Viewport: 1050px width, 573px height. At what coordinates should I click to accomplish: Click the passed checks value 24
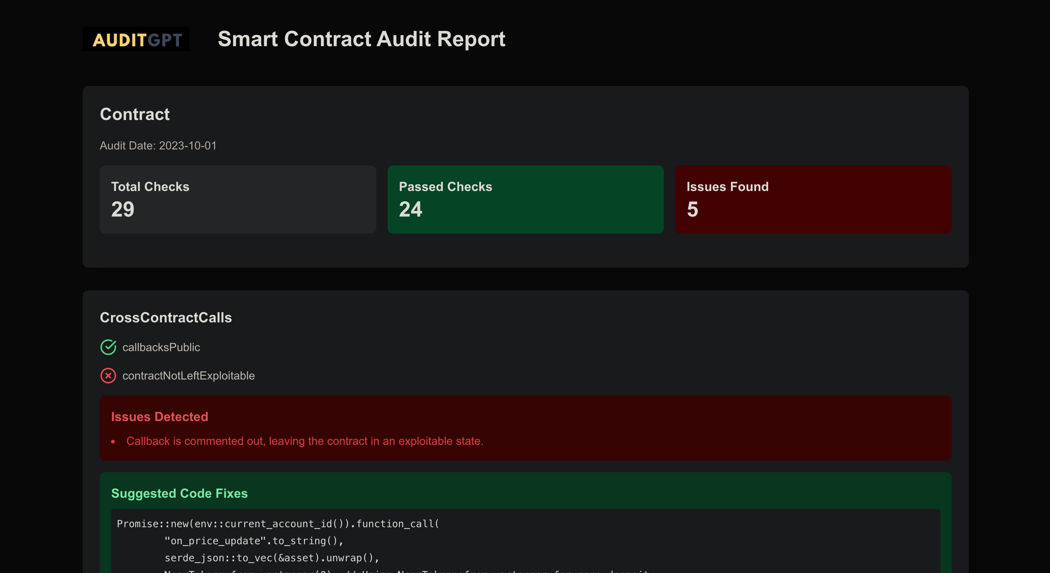[x=410, y=209]
